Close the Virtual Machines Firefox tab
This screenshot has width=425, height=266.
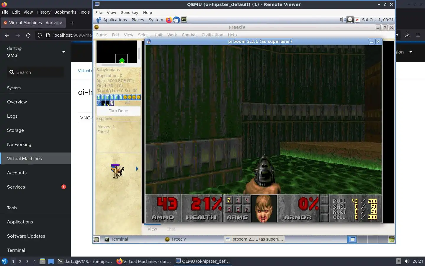pos(61,23)
